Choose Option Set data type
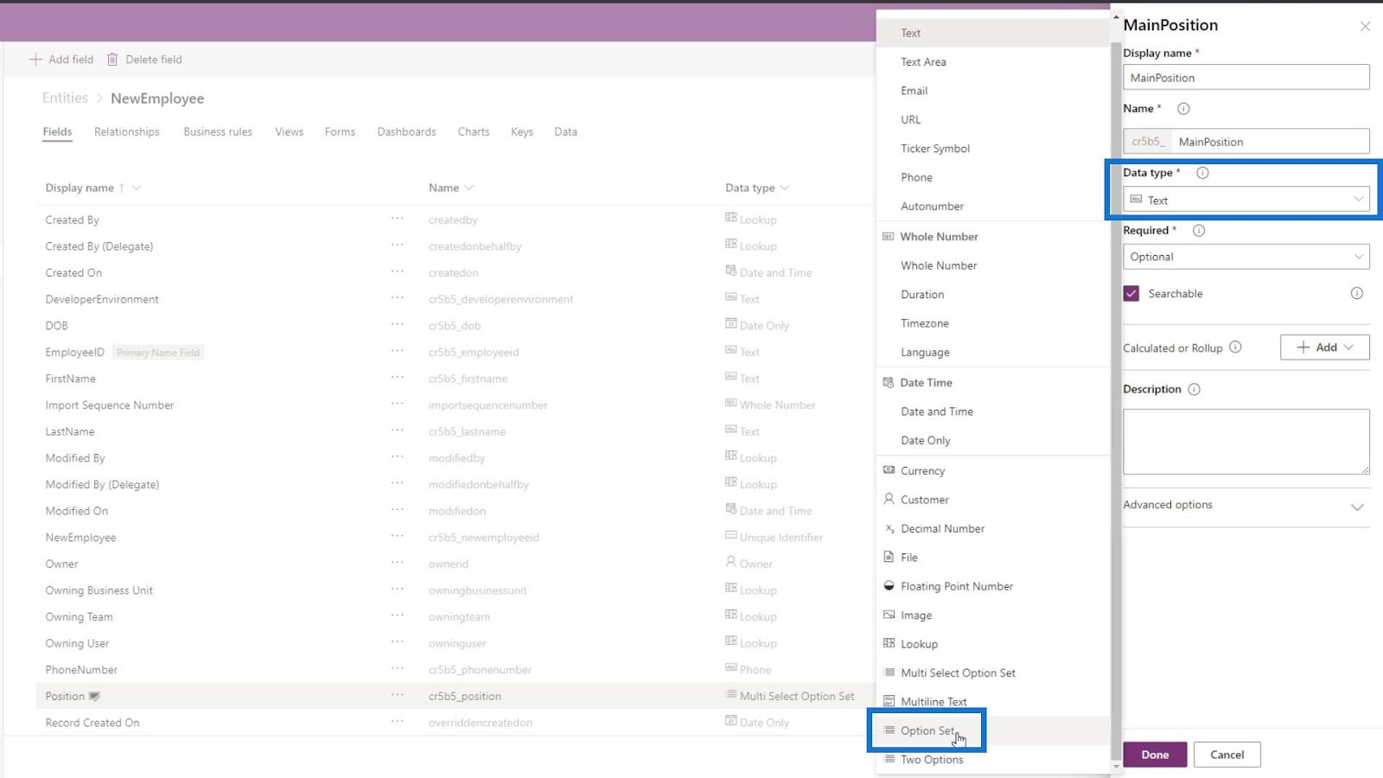The image size is (1383, 778). click(x=992, y=731)
